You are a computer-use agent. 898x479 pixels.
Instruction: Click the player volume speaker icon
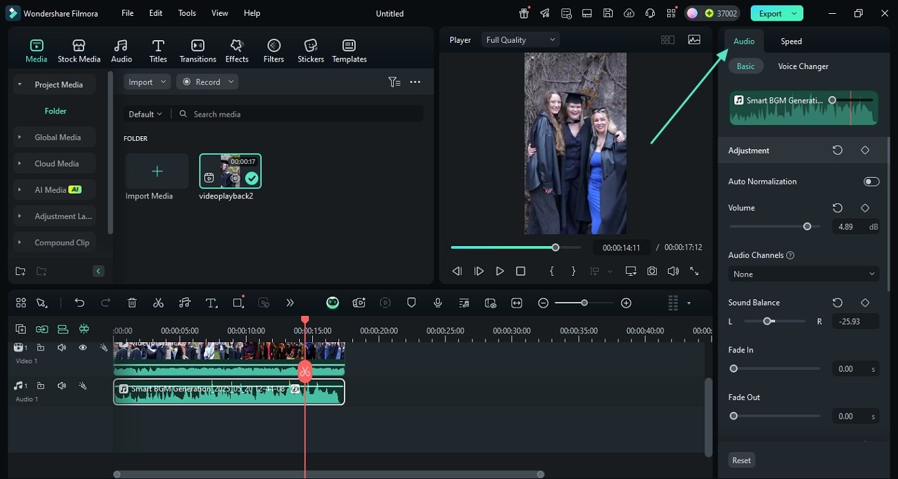673,272
